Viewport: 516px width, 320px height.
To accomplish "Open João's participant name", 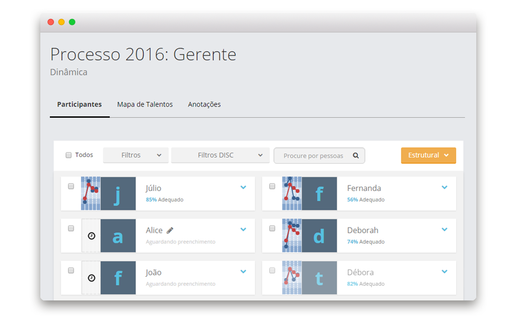I will click(154, 273).
